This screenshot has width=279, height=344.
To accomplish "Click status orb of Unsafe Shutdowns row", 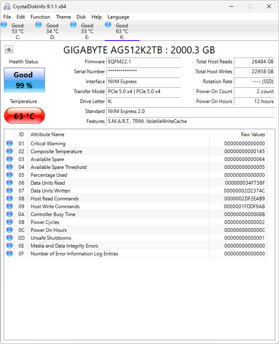I will [x=10, y=238].
